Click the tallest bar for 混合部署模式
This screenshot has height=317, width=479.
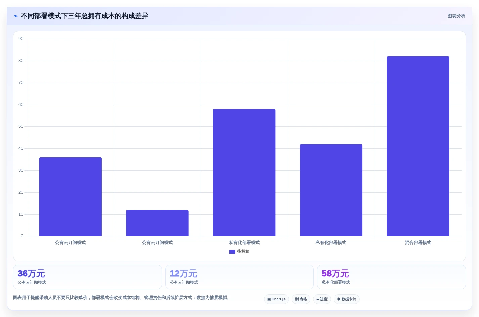pos(418,146)
